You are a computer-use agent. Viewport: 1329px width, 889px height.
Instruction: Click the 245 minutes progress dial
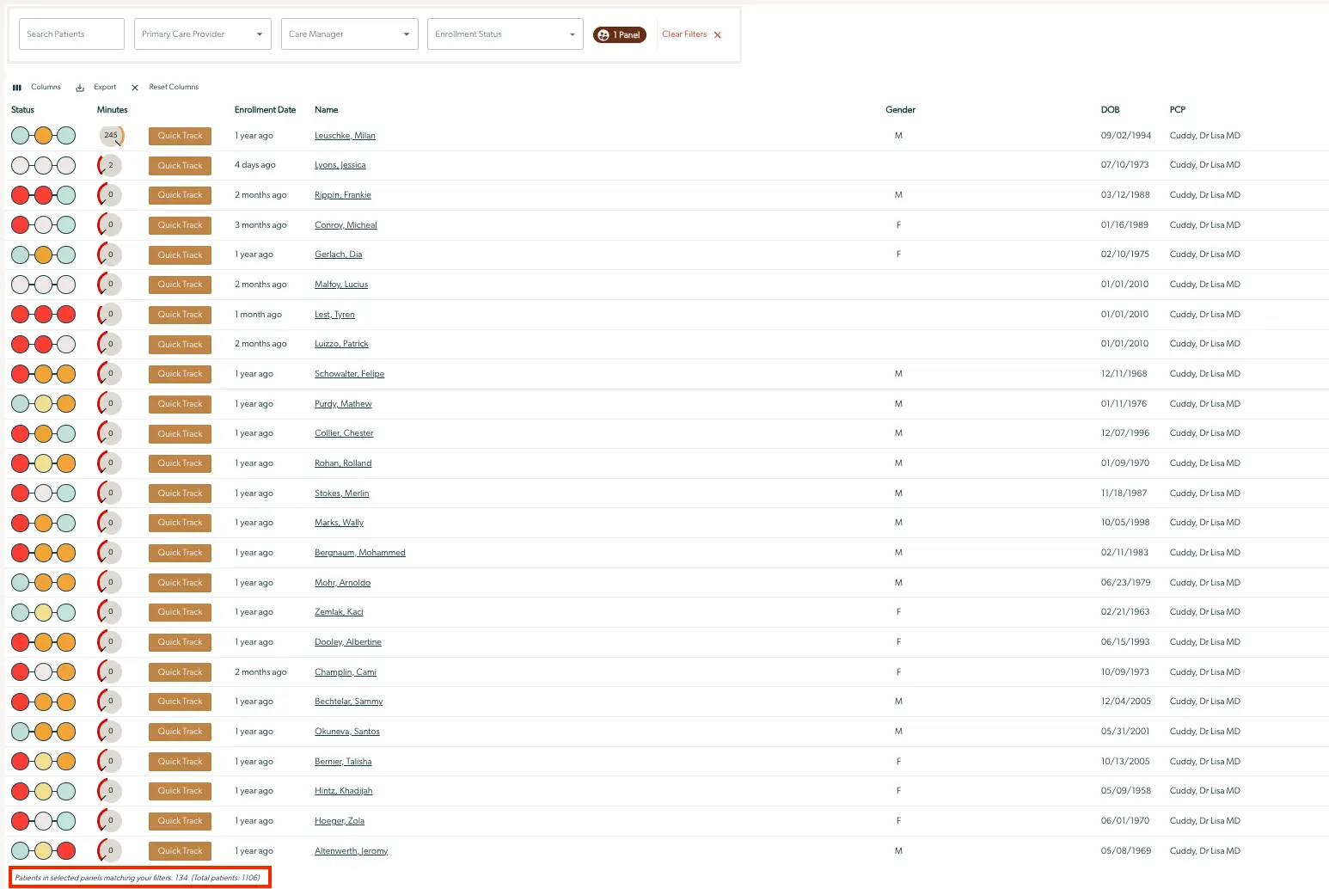point(111,135)
